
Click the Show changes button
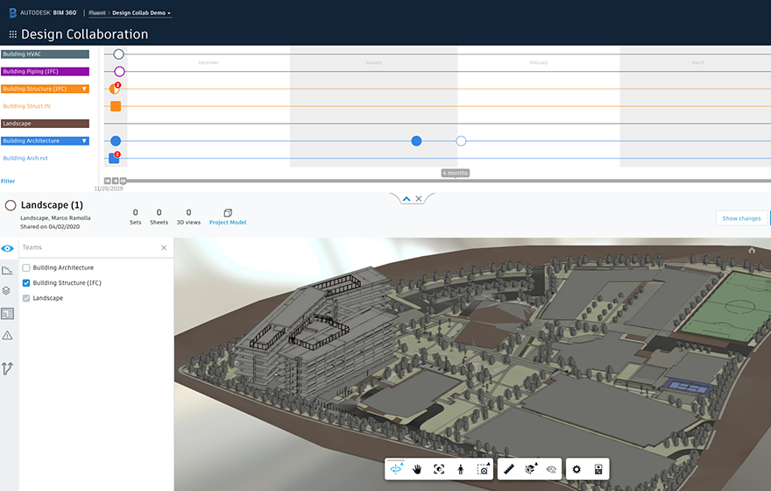(741, 218)
